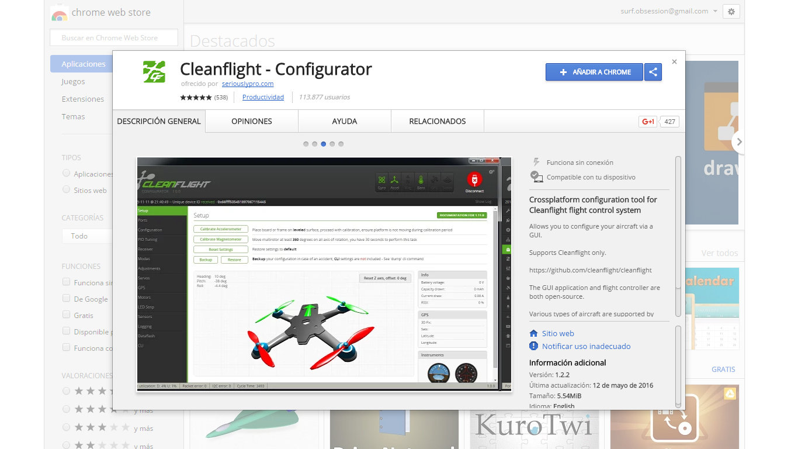Click the Ver todos link
Screen dimensions: 798x449
720,253
